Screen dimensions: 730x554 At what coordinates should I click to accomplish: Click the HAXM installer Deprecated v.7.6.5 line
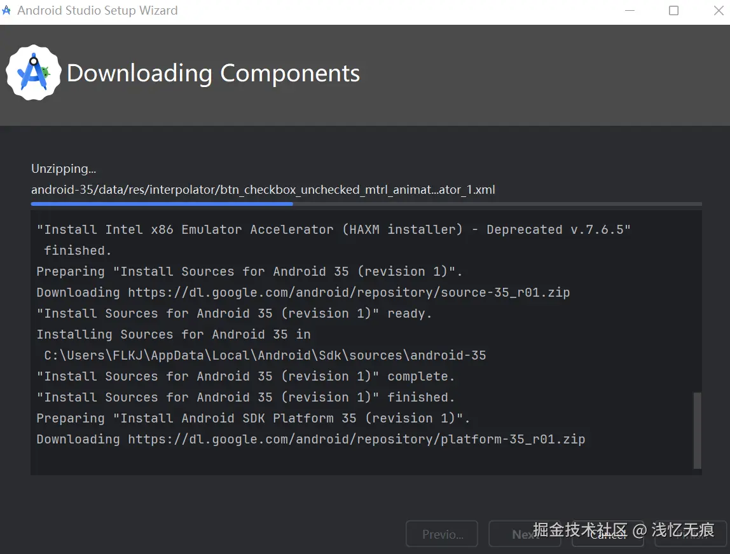point(334,229)
